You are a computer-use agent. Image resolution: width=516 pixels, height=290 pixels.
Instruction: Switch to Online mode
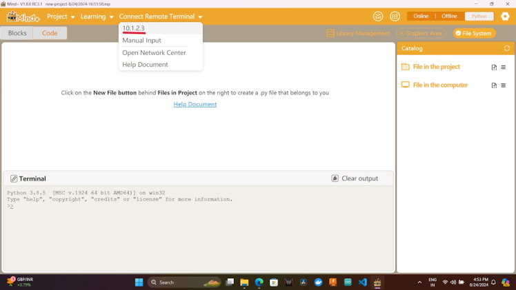click(421, 17)
